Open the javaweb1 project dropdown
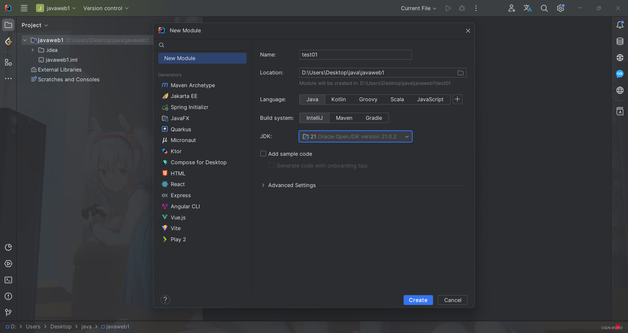The height and width of the screenshot is (333, 628). pos(56,8)
